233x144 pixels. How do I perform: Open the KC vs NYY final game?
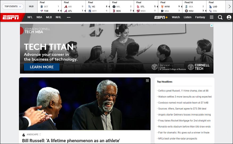tap(98, 7)
